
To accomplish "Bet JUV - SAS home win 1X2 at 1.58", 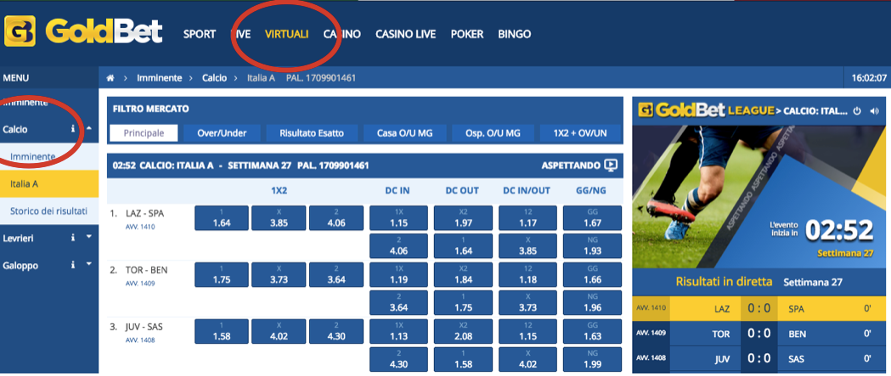I will point(222,331).
